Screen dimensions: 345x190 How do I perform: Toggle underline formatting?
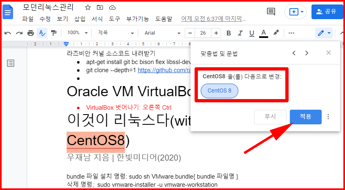click(x=252, y=33)
